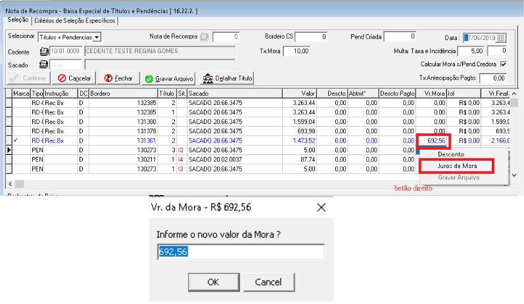Click the Gravar Arquivo toolbar button
This screenshot has width=524, height=304.
tap(169, 78)
